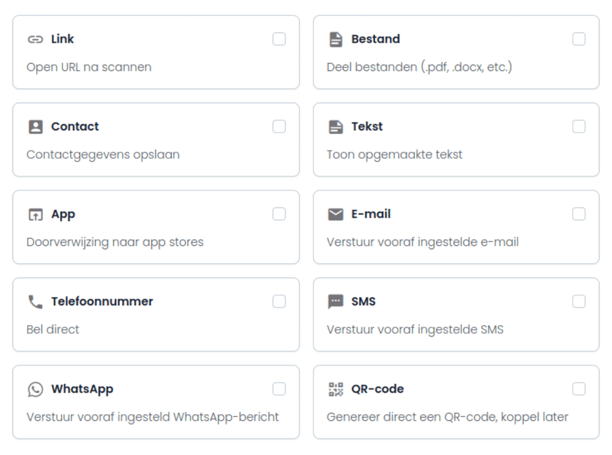This screenshot has height=455, width=612.
Task: Enable the Bestand checkbox
Action: pos(579,39)
